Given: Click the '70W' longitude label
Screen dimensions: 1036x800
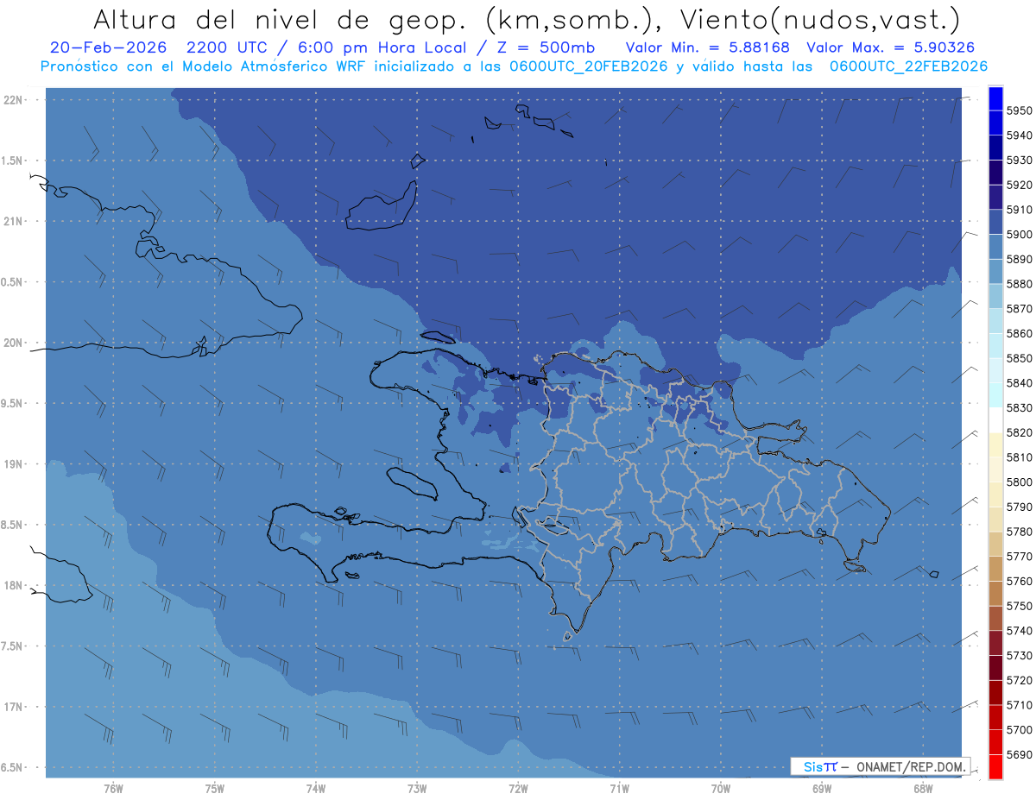Looking at the screenshot, I should point(721,789).
